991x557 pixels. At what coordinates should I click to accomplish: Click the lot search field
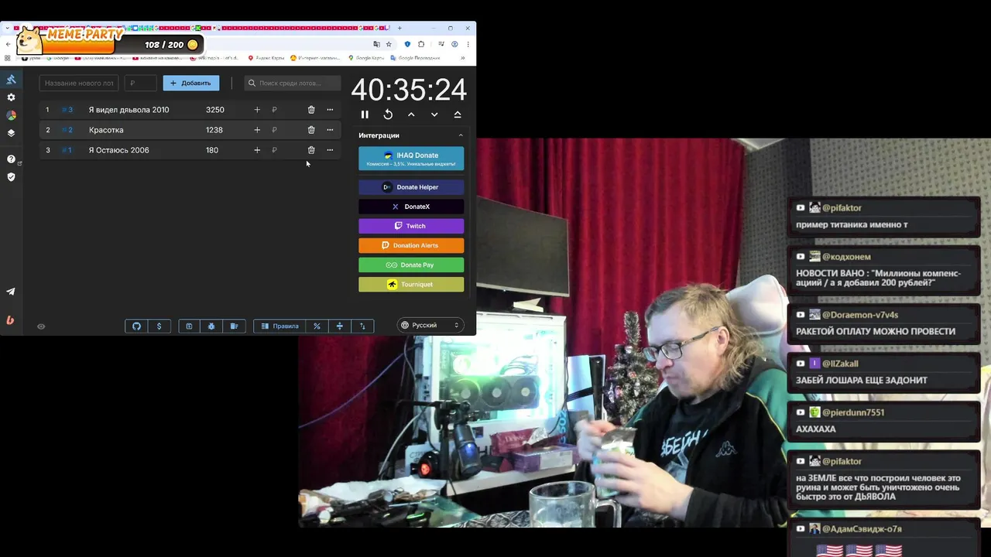click(293, 83)
